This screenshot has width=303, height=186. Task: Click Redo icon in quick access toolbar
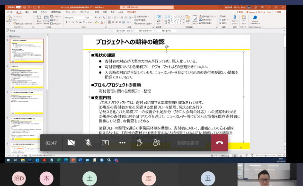pyautogui.click(x=35, y=8)
